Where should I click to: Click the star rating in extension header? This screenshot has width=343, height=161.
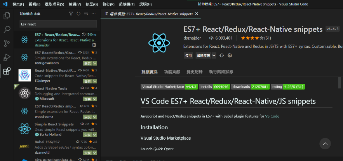(252, 38)
